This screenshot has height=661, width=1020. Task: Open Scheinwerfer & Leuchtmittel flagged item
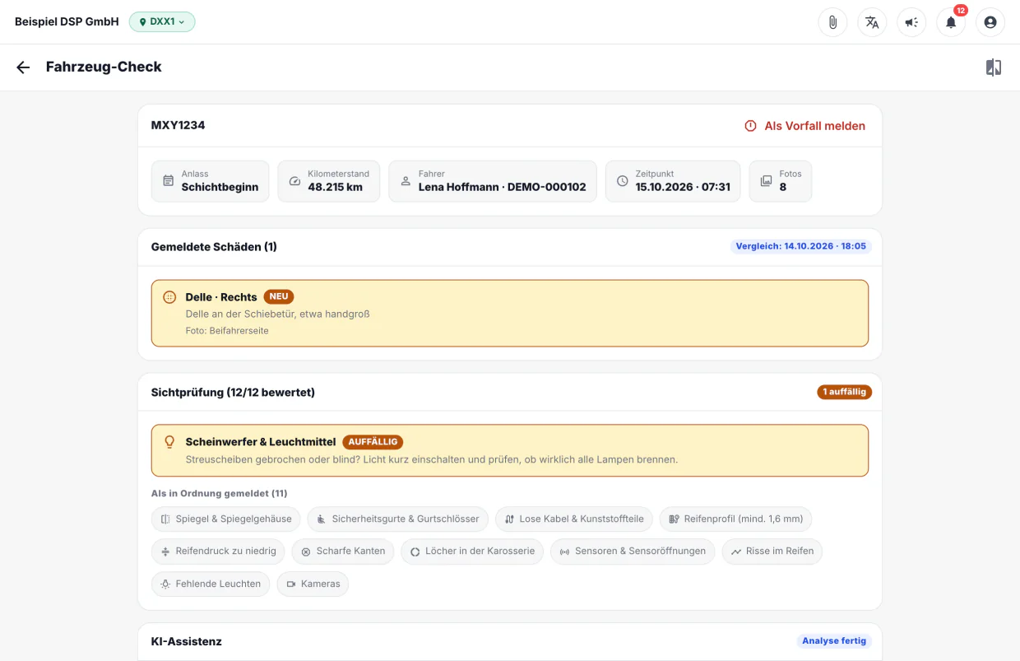(510, 450)
